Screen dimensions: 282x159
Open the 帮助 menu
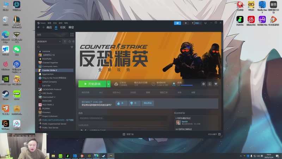(66, 23)
